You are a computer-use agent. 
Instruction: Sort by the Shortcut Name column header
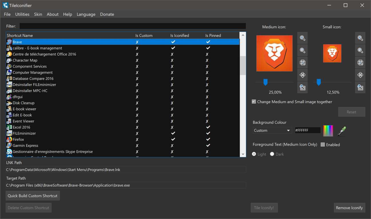(x=20, y=35)
